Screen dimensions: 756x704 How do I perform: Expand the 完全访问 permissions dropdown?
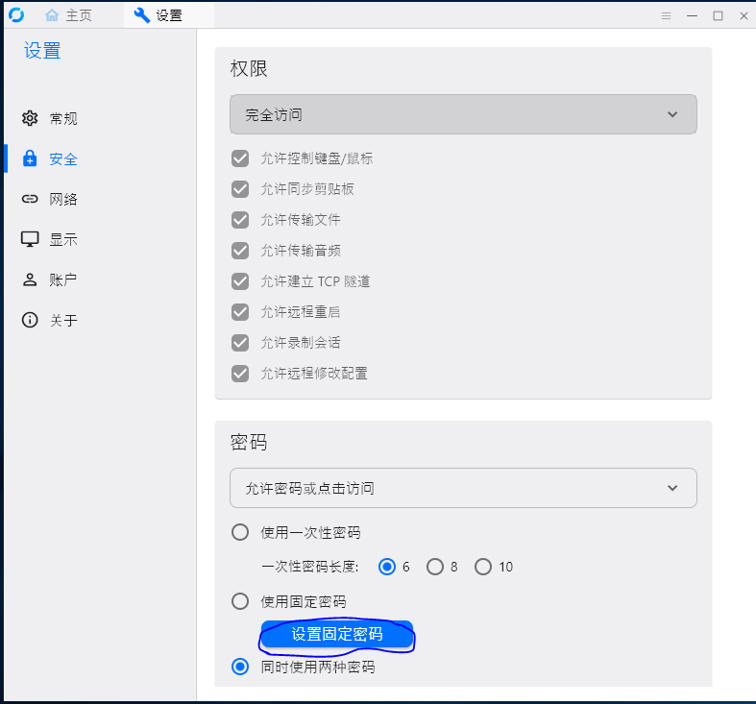click(x=463, y=114)
